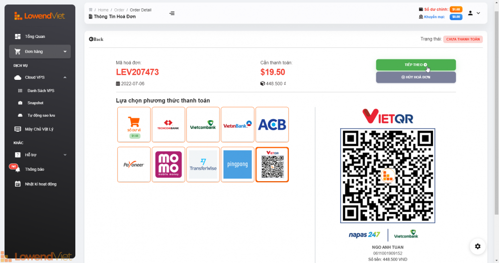Click Khuyến mại balance badge
Image resolution: width=499 pixels, height=263 pixels.
click(456, 16)
